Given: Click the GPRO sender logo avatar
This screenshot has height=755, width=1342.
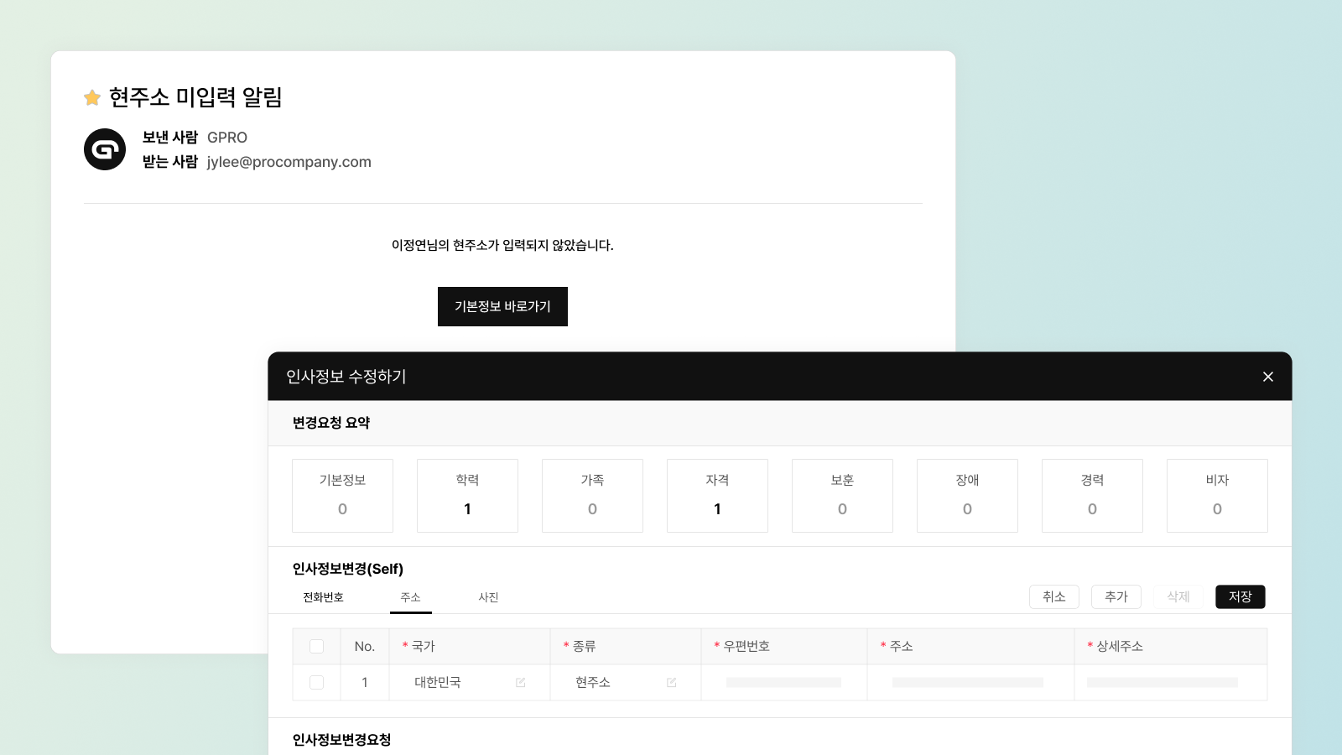Looking at the screenshot, I should (105, 149).
